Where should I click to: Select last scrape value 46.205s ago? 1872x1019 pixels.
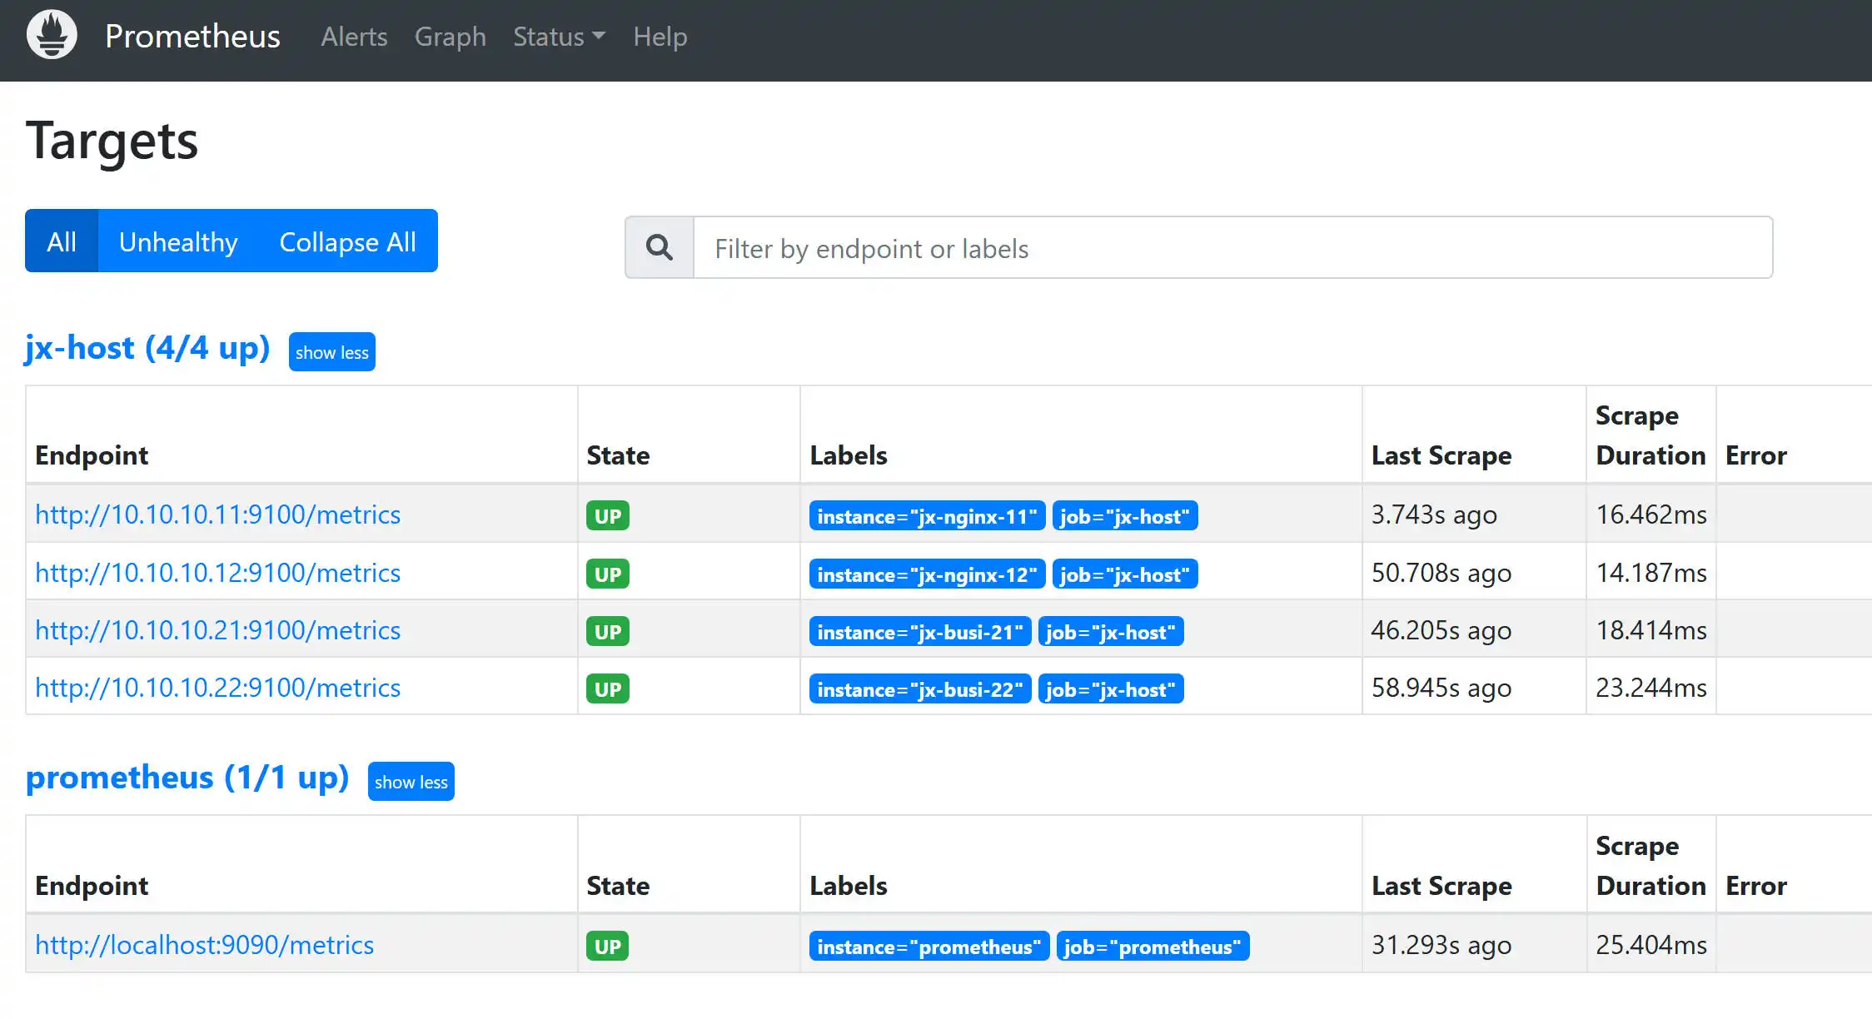pyautogui.click(x=1441, y=630)
